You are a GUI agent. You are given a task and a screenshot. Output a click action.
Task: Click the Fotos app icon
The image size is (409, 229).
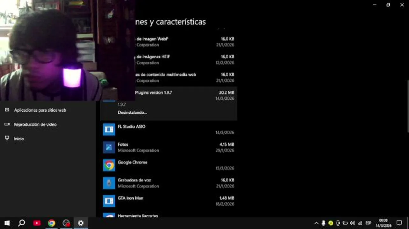pos(109,147)
